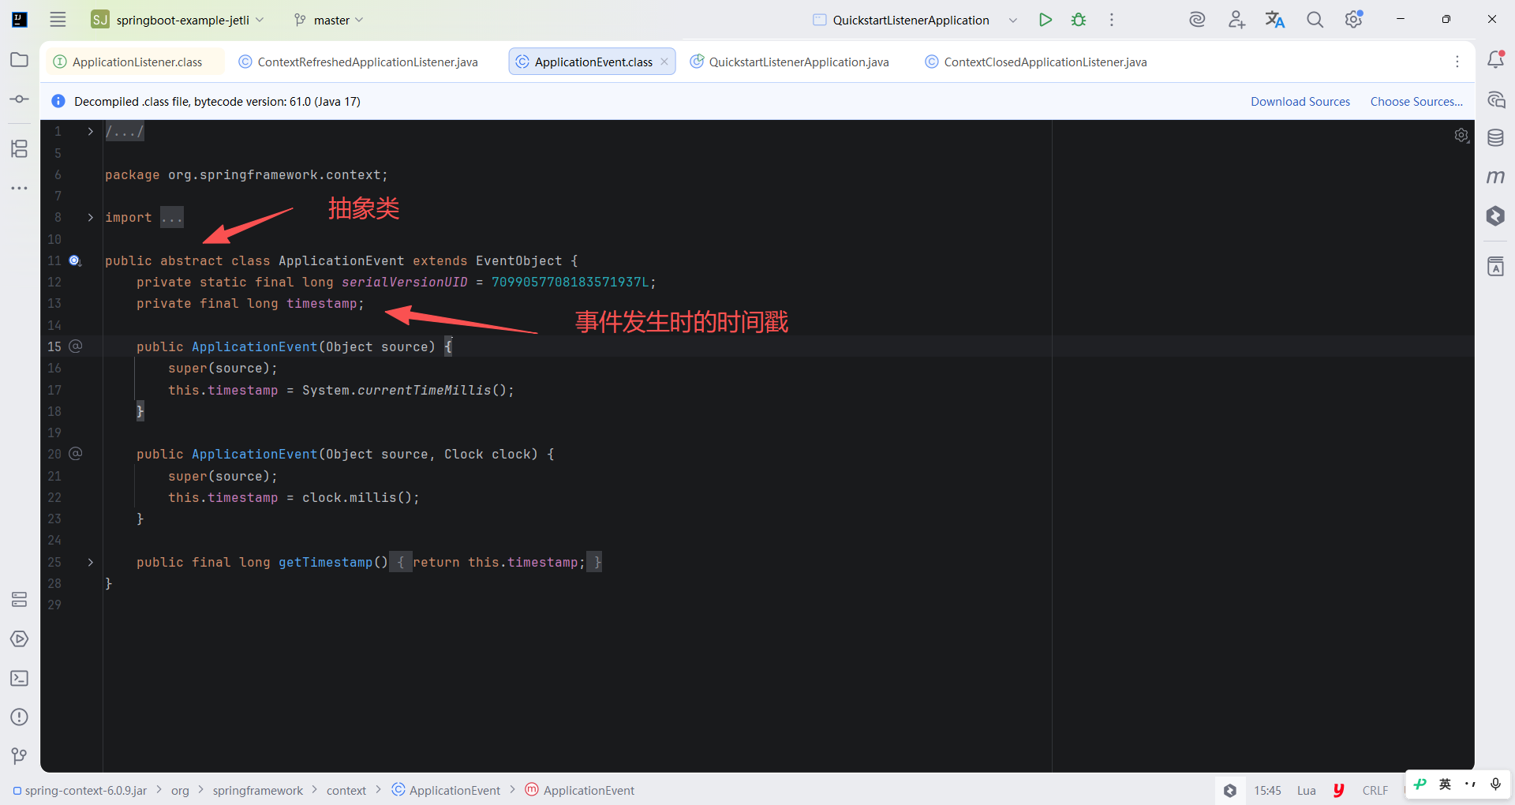This screenshot has width=1515, height=805.
Task: Open the translation panel on right sidebar
Action: coord(1495,267)
